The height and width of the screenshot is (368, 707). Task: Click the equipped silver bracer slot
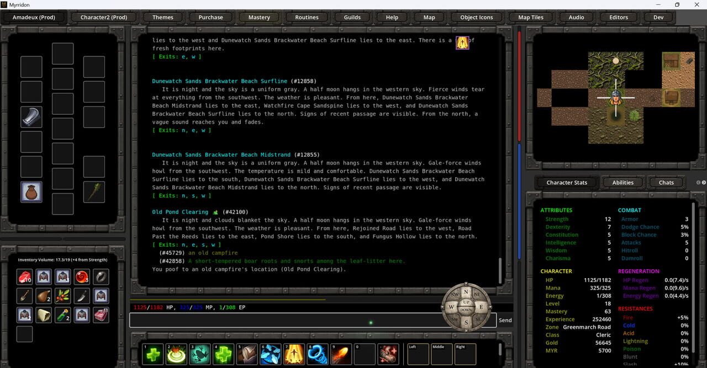(x=31, y=117)
